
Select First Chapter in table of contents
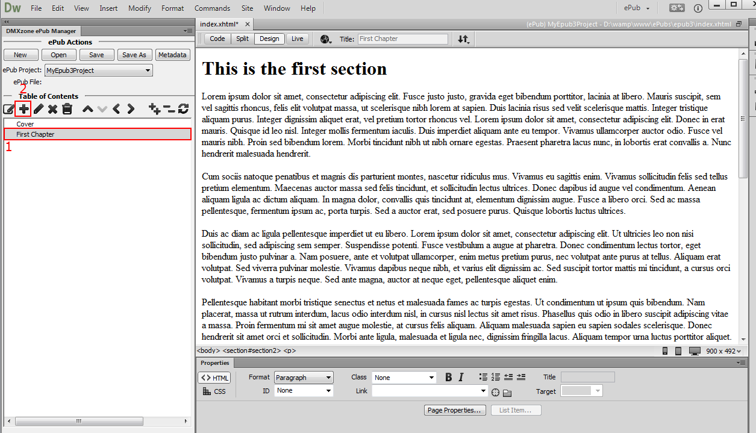pyautogui.click(x=97, y=134)
